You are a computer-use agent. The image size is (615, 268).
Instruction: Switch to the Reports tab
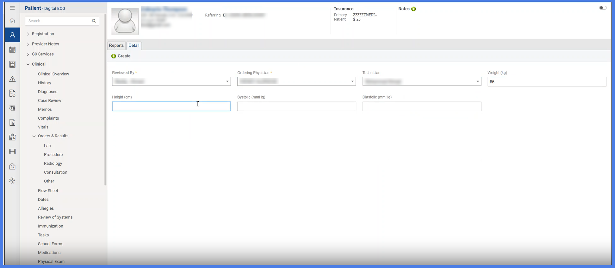click(116, 45)
